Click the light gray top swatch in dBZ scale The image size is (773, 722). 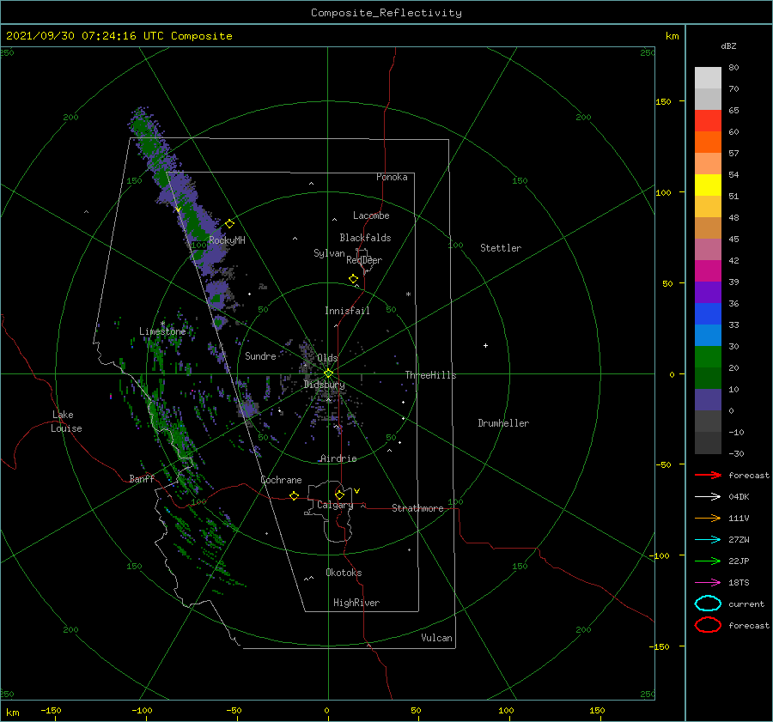(708, 78)
